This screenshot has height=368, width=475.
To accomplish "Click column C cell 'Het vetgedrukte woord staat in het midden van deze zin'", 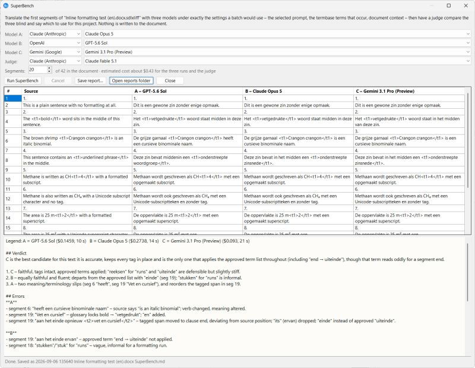I will (409, 122).
